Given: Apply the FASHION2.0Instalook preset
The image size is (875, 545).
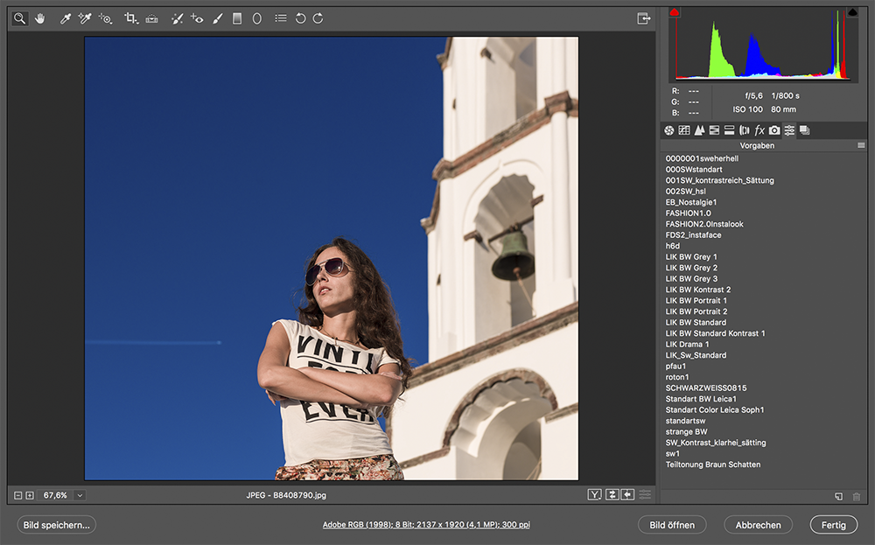Looking at the screenshot, I should 704,224.
